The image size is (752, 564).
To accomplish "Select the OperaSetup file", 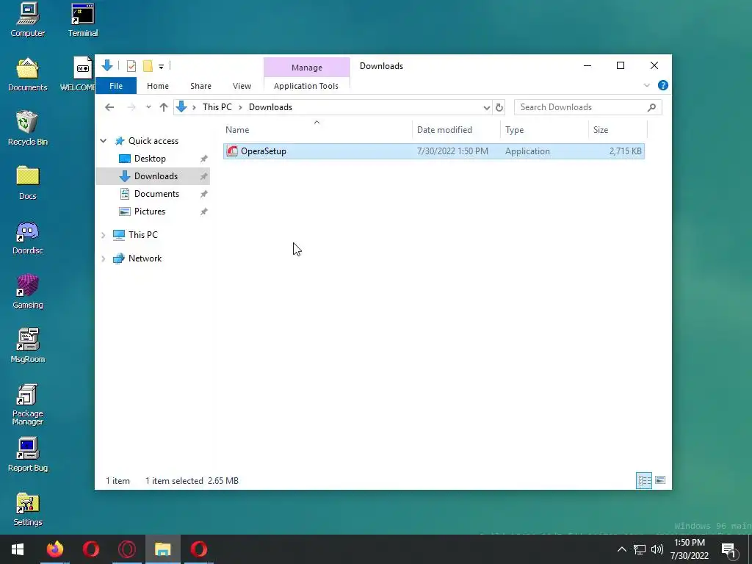I will click(433, 151).
